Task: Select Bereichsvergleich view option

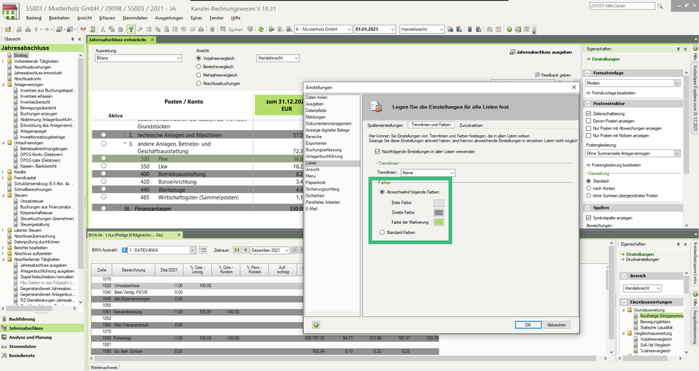Action: pos(199,67)
